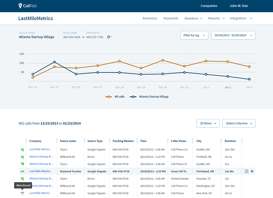Open the date range 05/04/2013 - 01/03/2014 dropdown
The width and height of the screenshot is (273, 198).
(233, 35)
